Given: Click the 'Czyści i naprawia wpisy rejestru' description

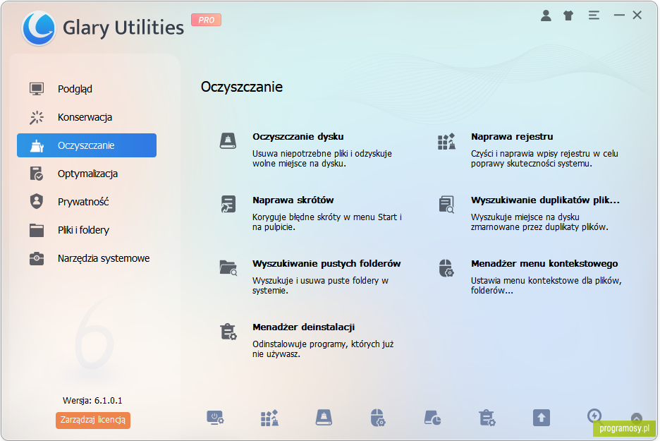Looking at the screenshot, I should click(544, 158).
